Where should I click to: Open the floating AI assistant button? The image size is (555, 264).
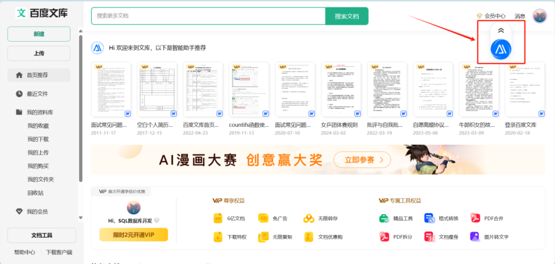501,50
